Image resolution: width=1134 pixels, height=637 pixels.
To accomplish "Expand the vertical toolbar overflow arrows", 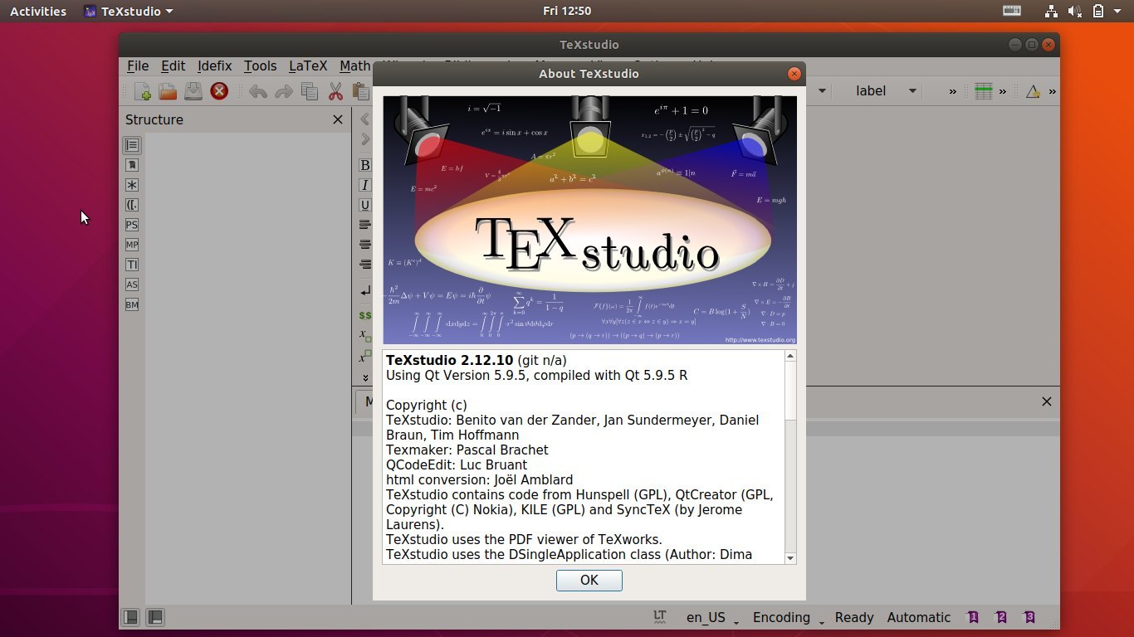I will point(365,377).
